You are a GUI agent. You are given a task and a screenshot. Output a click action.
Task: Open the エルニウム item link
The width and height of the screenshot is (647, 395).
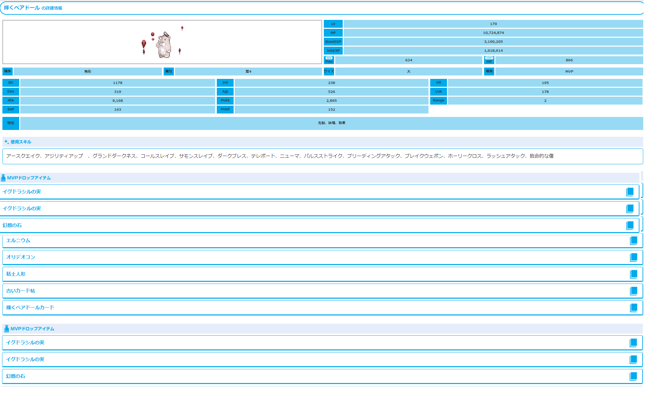18,240
